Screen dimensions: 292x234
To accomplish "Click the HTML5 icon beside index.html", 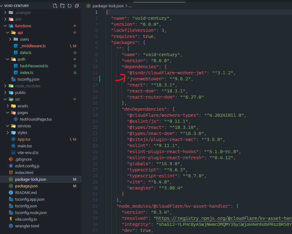I will (11, 172).
